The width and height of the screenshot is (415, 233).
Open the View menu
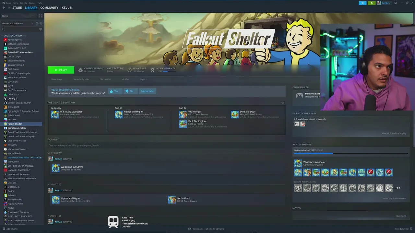click(16, 3)
